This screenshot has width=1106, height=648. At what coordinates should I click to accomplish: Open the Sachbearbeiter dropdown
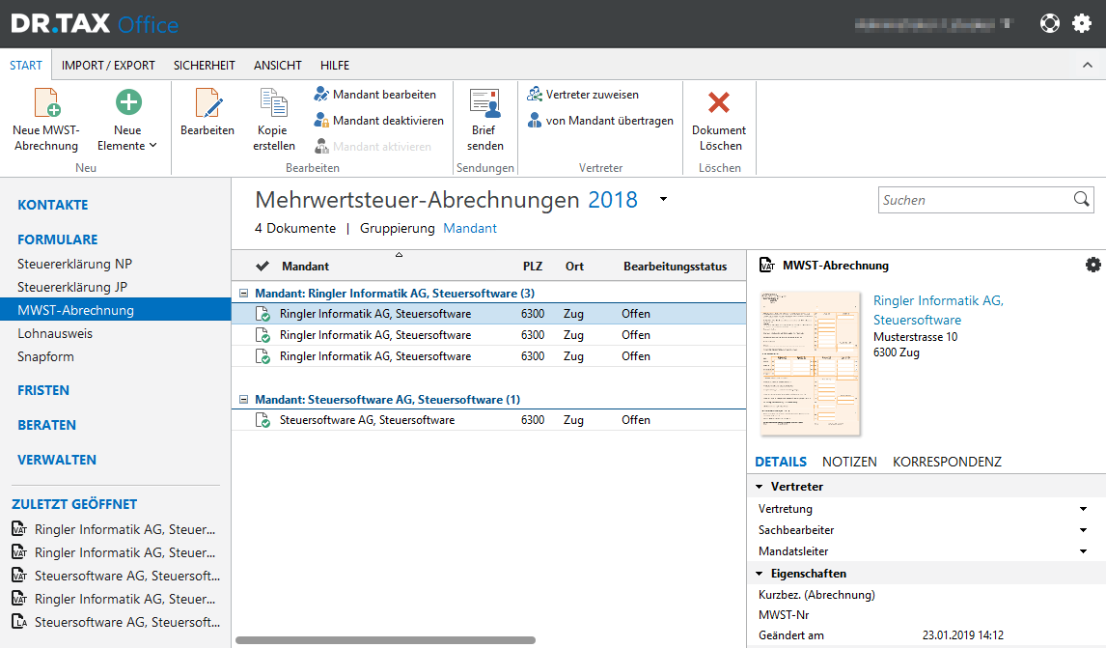(x=1084, y=530)
